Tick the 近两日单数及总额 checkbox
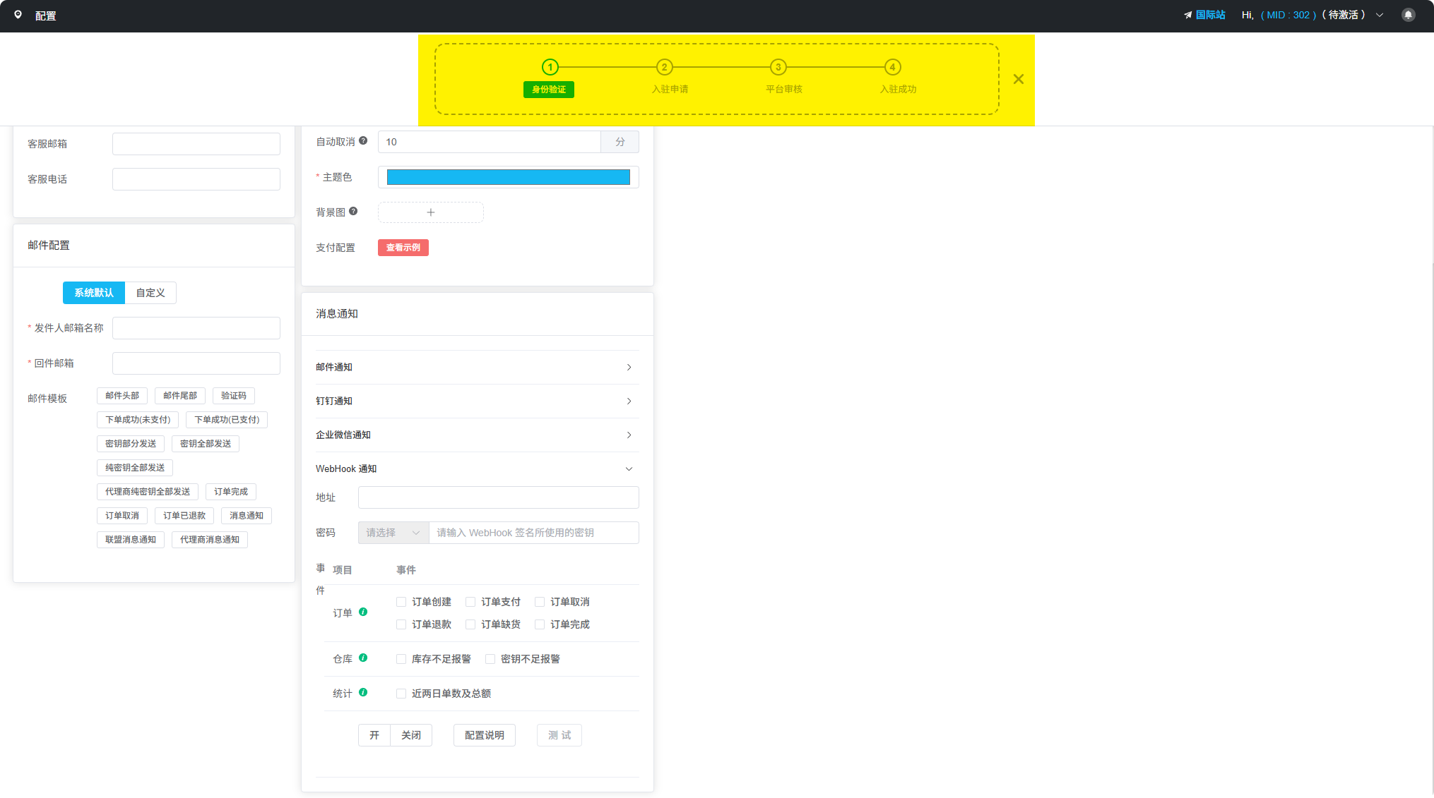The image size is (1434, 798). point(401,694)
